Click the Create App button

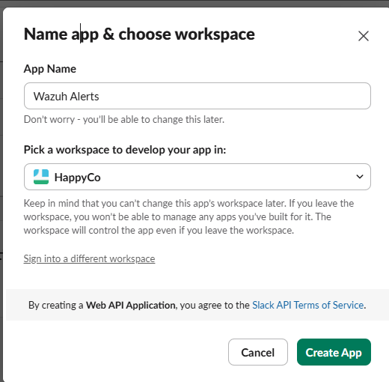point(334,352)
